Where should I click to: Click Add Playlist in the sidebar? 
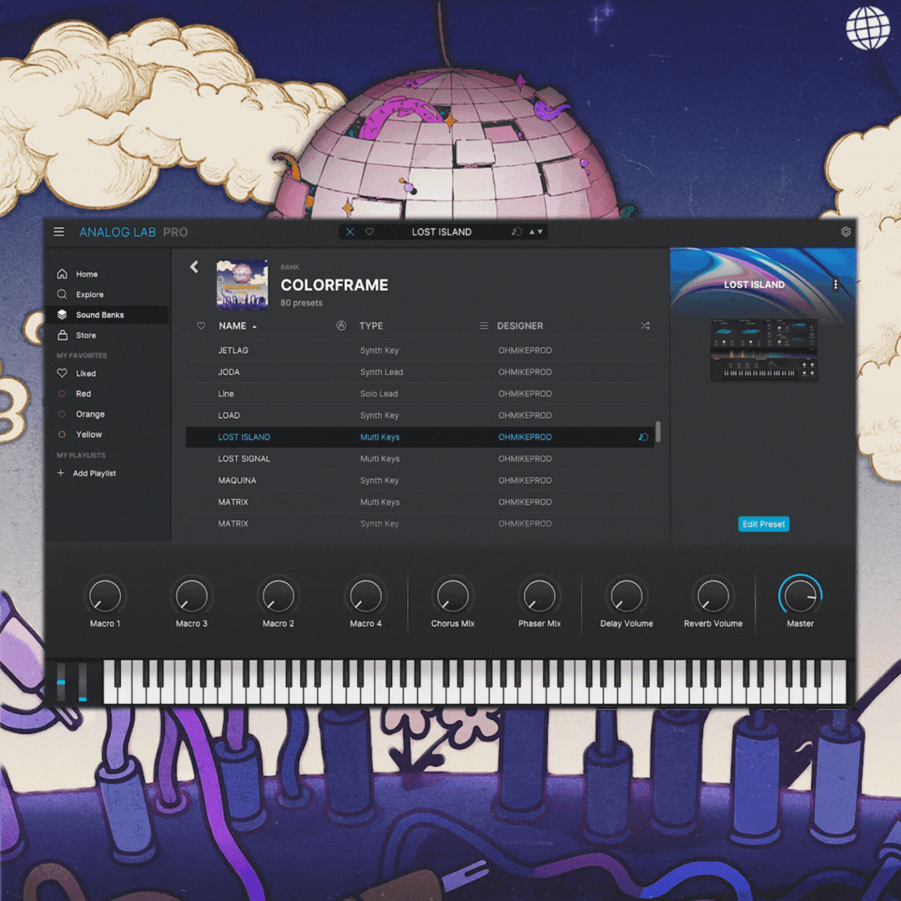93,473
